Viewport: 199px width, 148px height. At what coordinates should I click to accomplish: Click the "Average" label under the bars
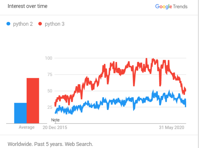pyautogui.click(x=27, y=127)
